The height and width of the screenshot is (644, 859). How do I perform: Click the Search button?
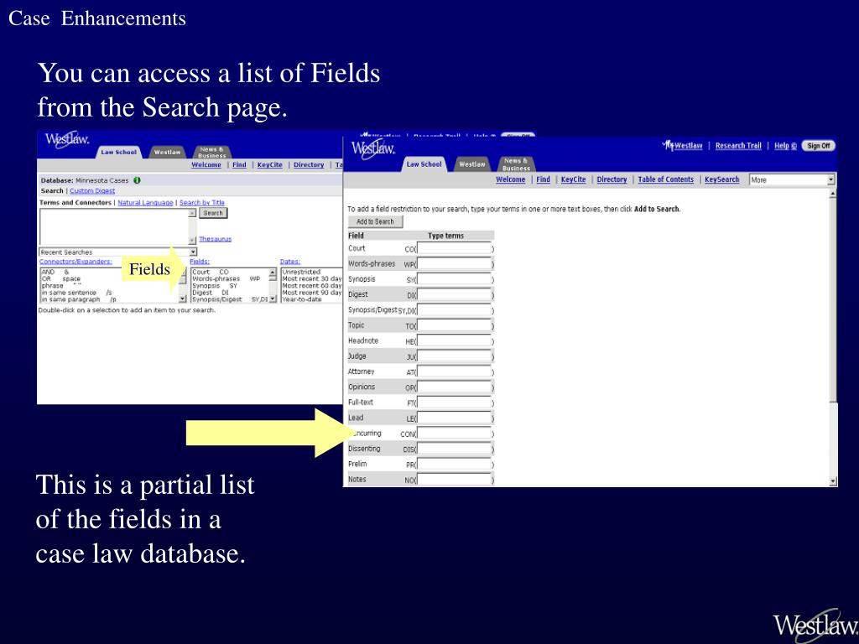coord(213,213)
